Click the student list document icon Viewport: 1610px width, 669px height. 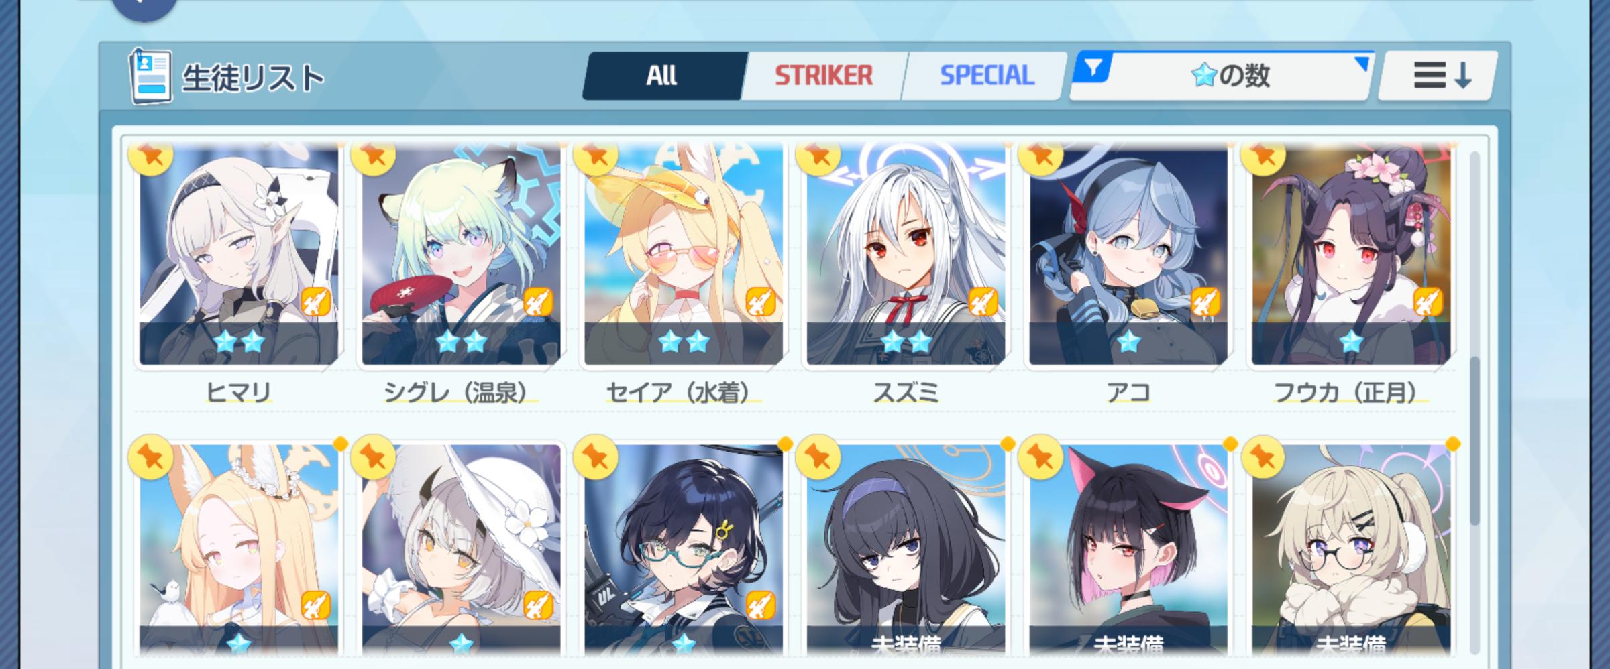[x=150, y=75]
